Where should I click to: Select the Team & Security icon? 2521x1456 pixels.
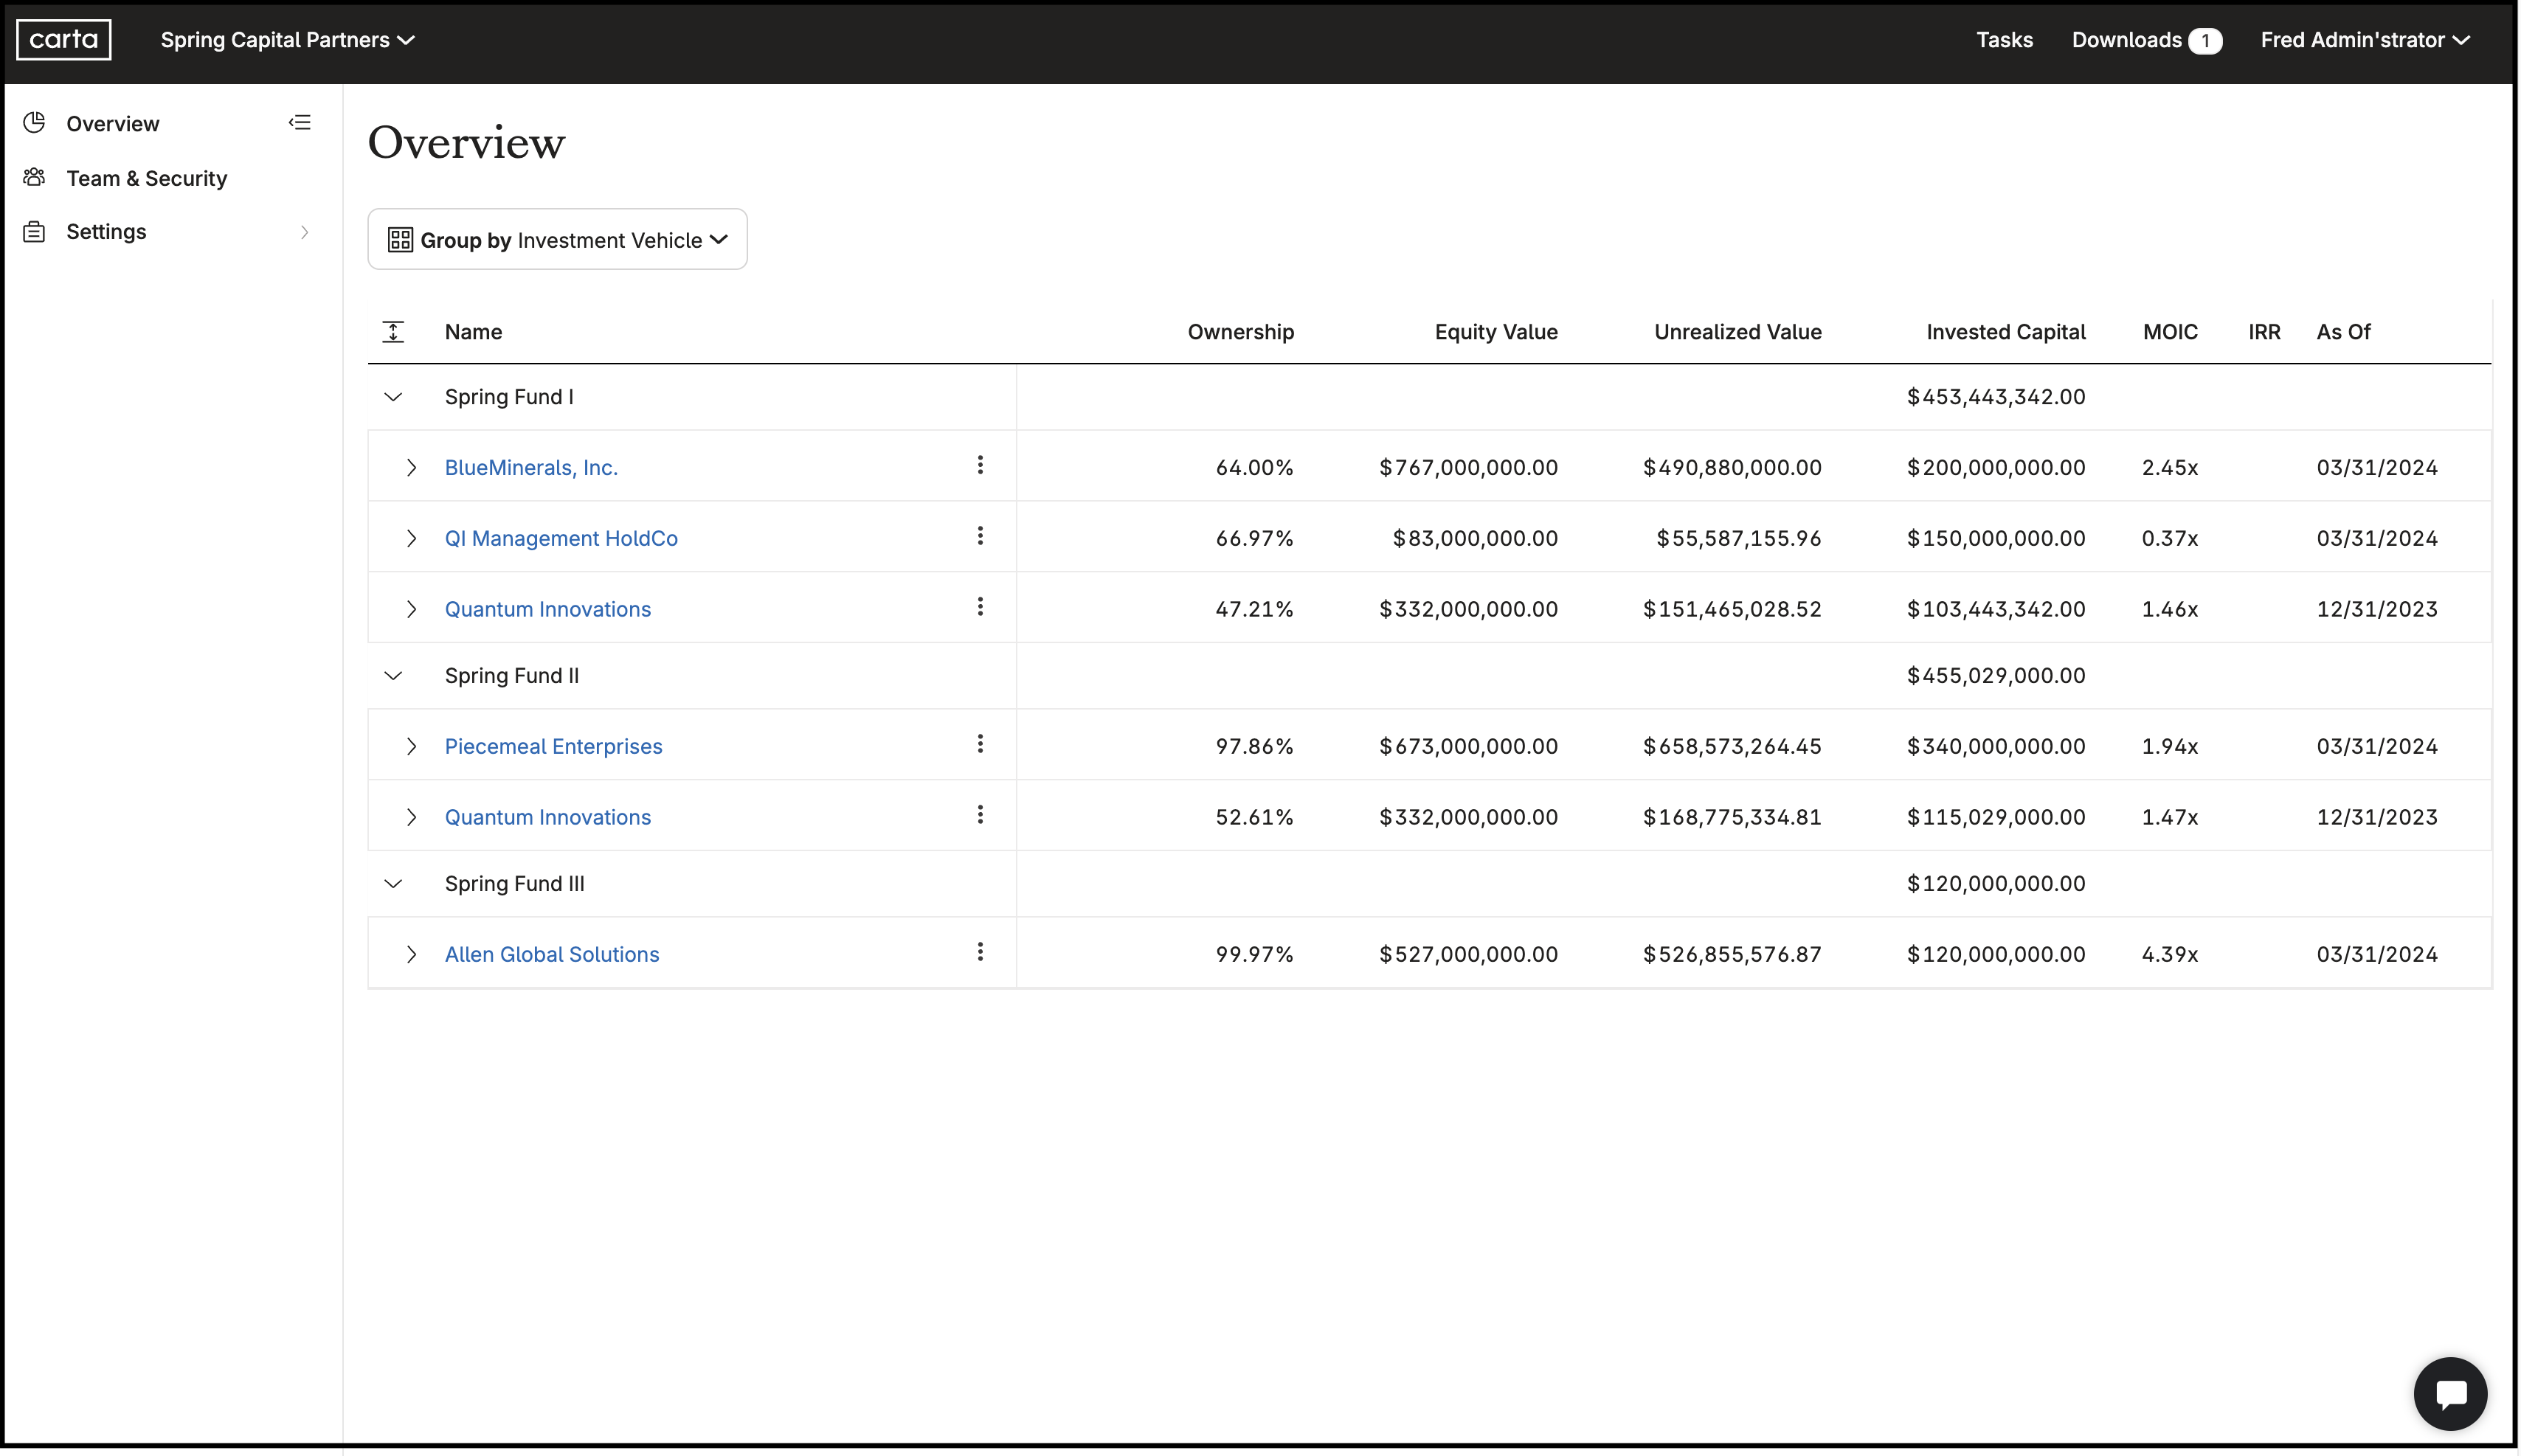[x=33, y=177]
